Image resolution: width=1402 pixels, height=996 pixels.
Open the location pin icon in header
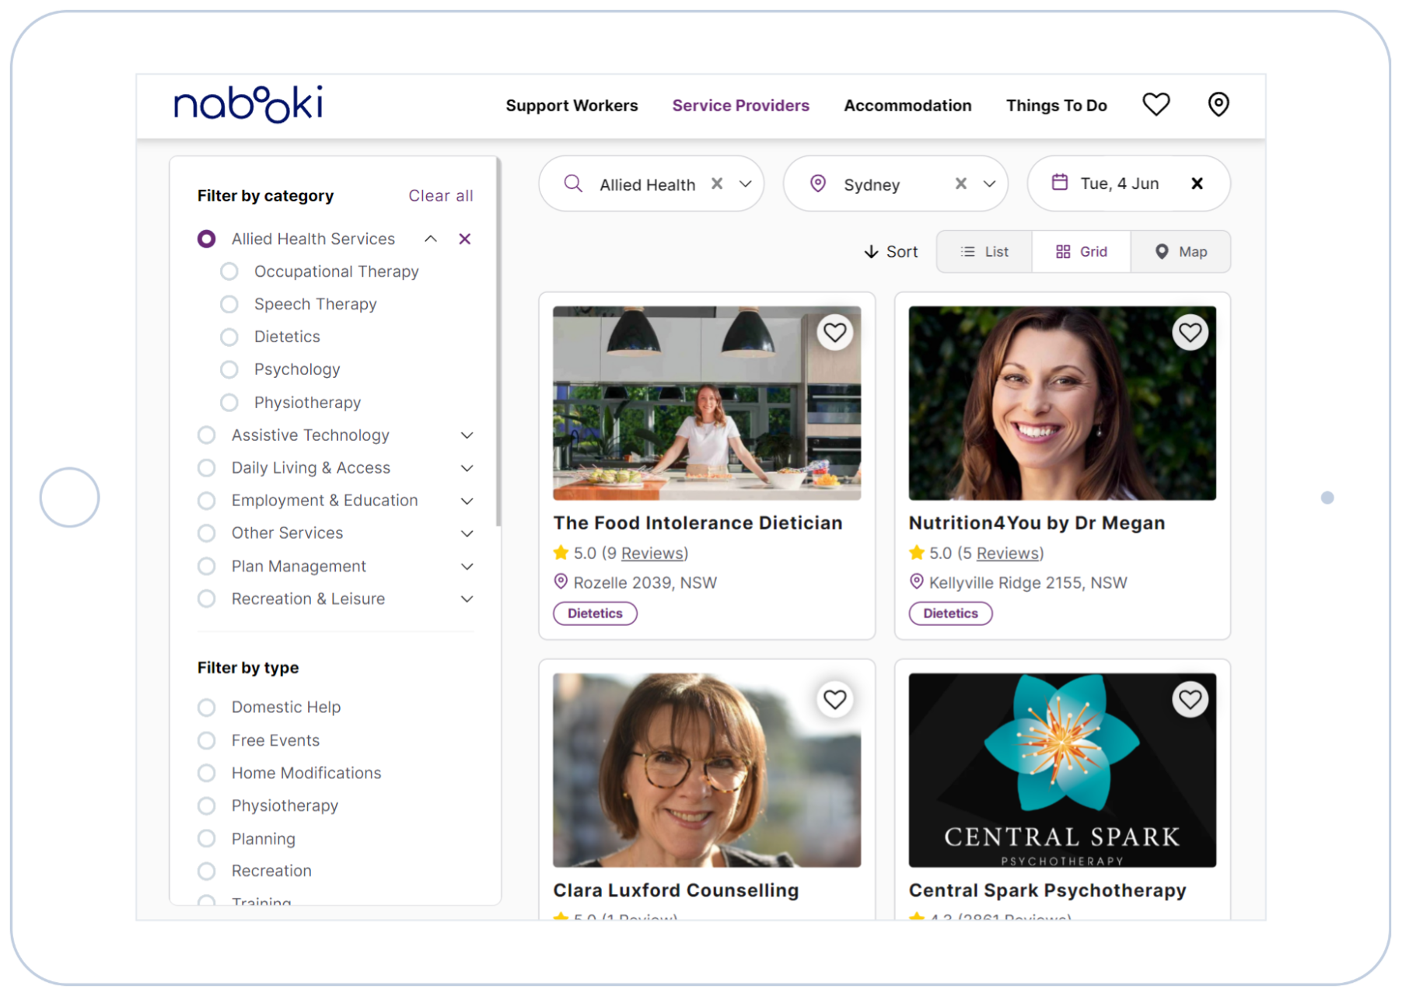tap(1218, 104)
